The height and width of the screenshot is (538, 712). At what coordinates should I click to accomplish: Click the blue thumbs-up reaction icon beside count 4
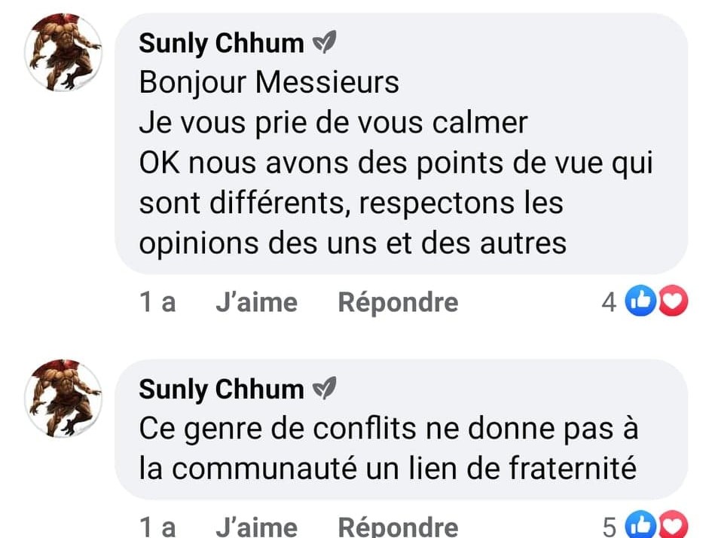click(640, 303)
